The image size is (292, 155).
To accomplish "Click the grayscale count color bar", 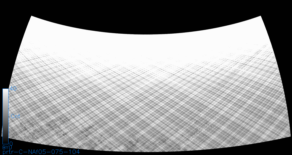I will [x=6, y=116].
